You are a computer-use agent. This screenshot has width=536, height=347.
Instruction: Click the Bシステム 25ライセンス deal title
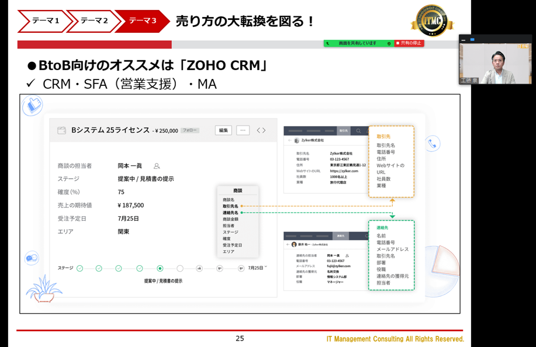pos(110,130)
